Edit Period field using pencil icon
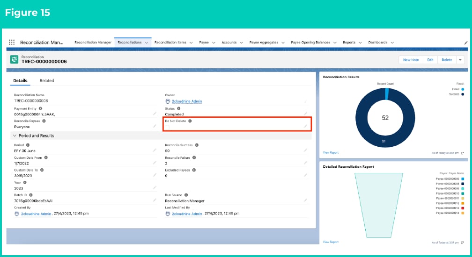Screen dimensions: 472x257 point(155,150)
